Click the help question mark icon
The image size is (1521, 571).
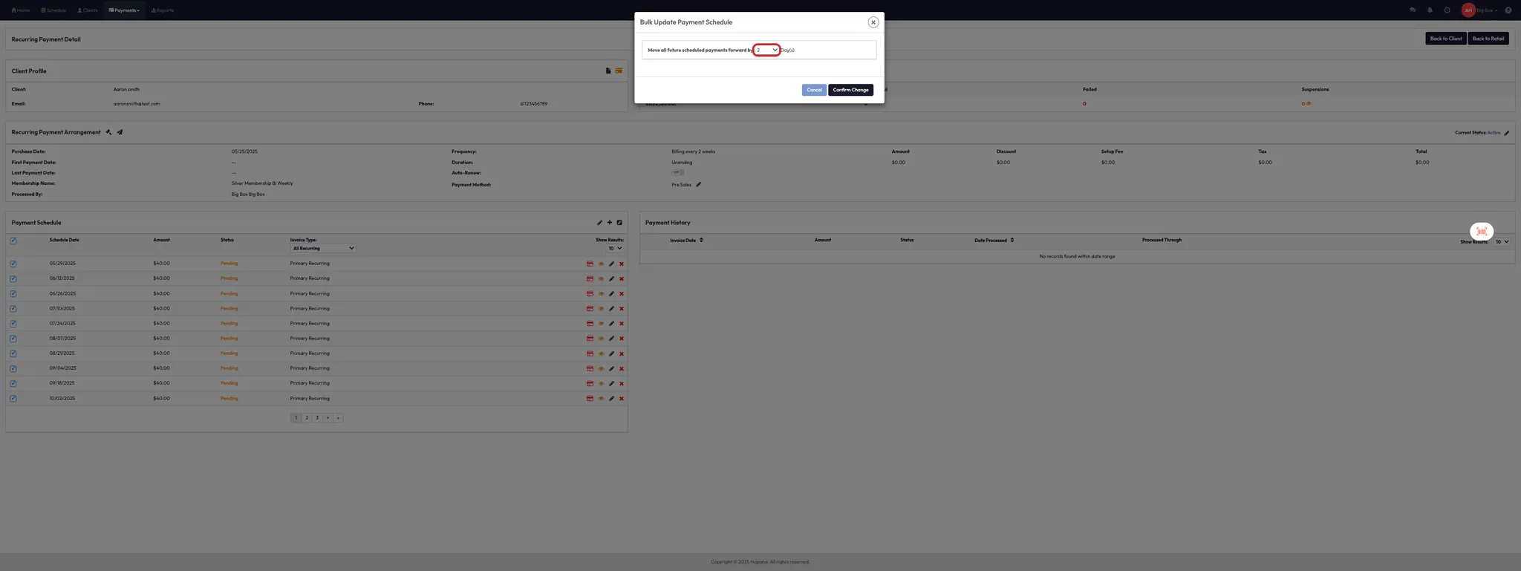(1508, 10)
